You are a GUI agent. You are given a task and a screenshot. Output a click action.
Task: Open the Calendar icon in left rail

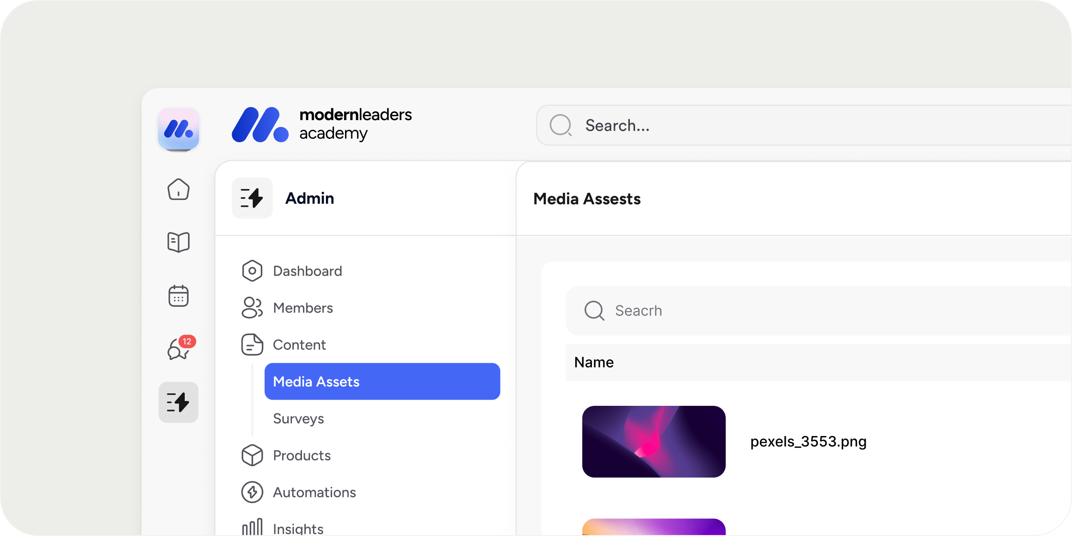[179, 296]
